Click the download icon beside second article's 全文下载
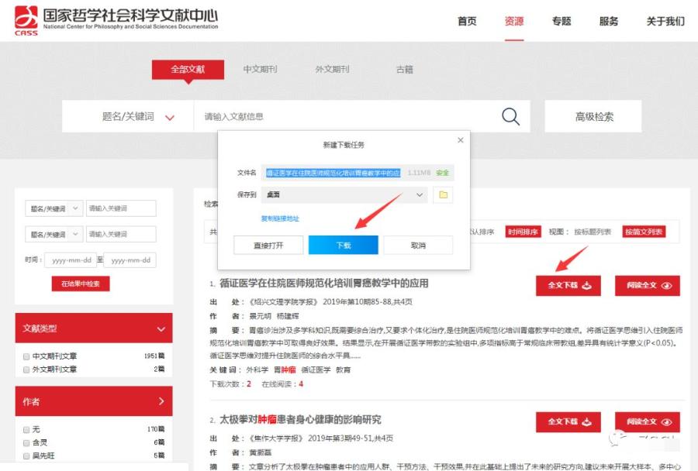Image resolution: width=698 pixels, height=471 pixels. [x=588, y=422]
